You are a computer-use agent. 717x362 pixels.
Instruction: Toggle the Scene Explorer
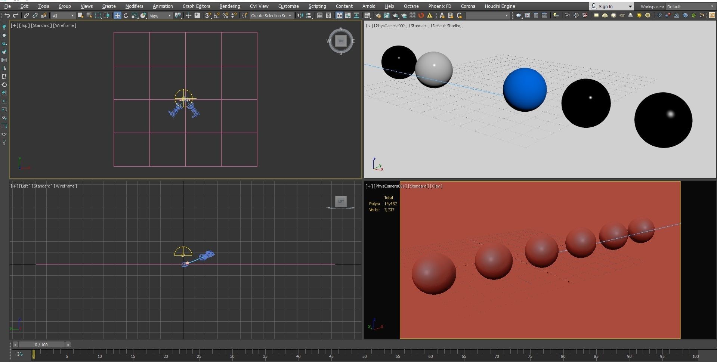point(320,15)
